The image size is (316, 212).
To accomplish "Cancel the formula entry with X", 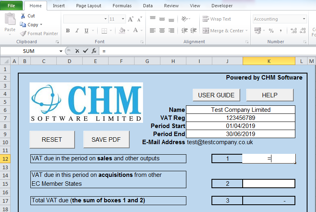I will click(77, 51).
